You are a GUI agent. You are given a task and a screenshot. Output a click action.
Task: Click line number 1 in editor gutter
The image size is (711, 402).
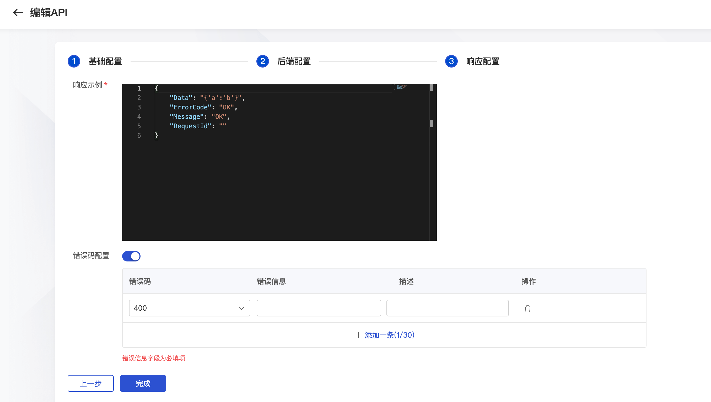(x=139, y=88)
